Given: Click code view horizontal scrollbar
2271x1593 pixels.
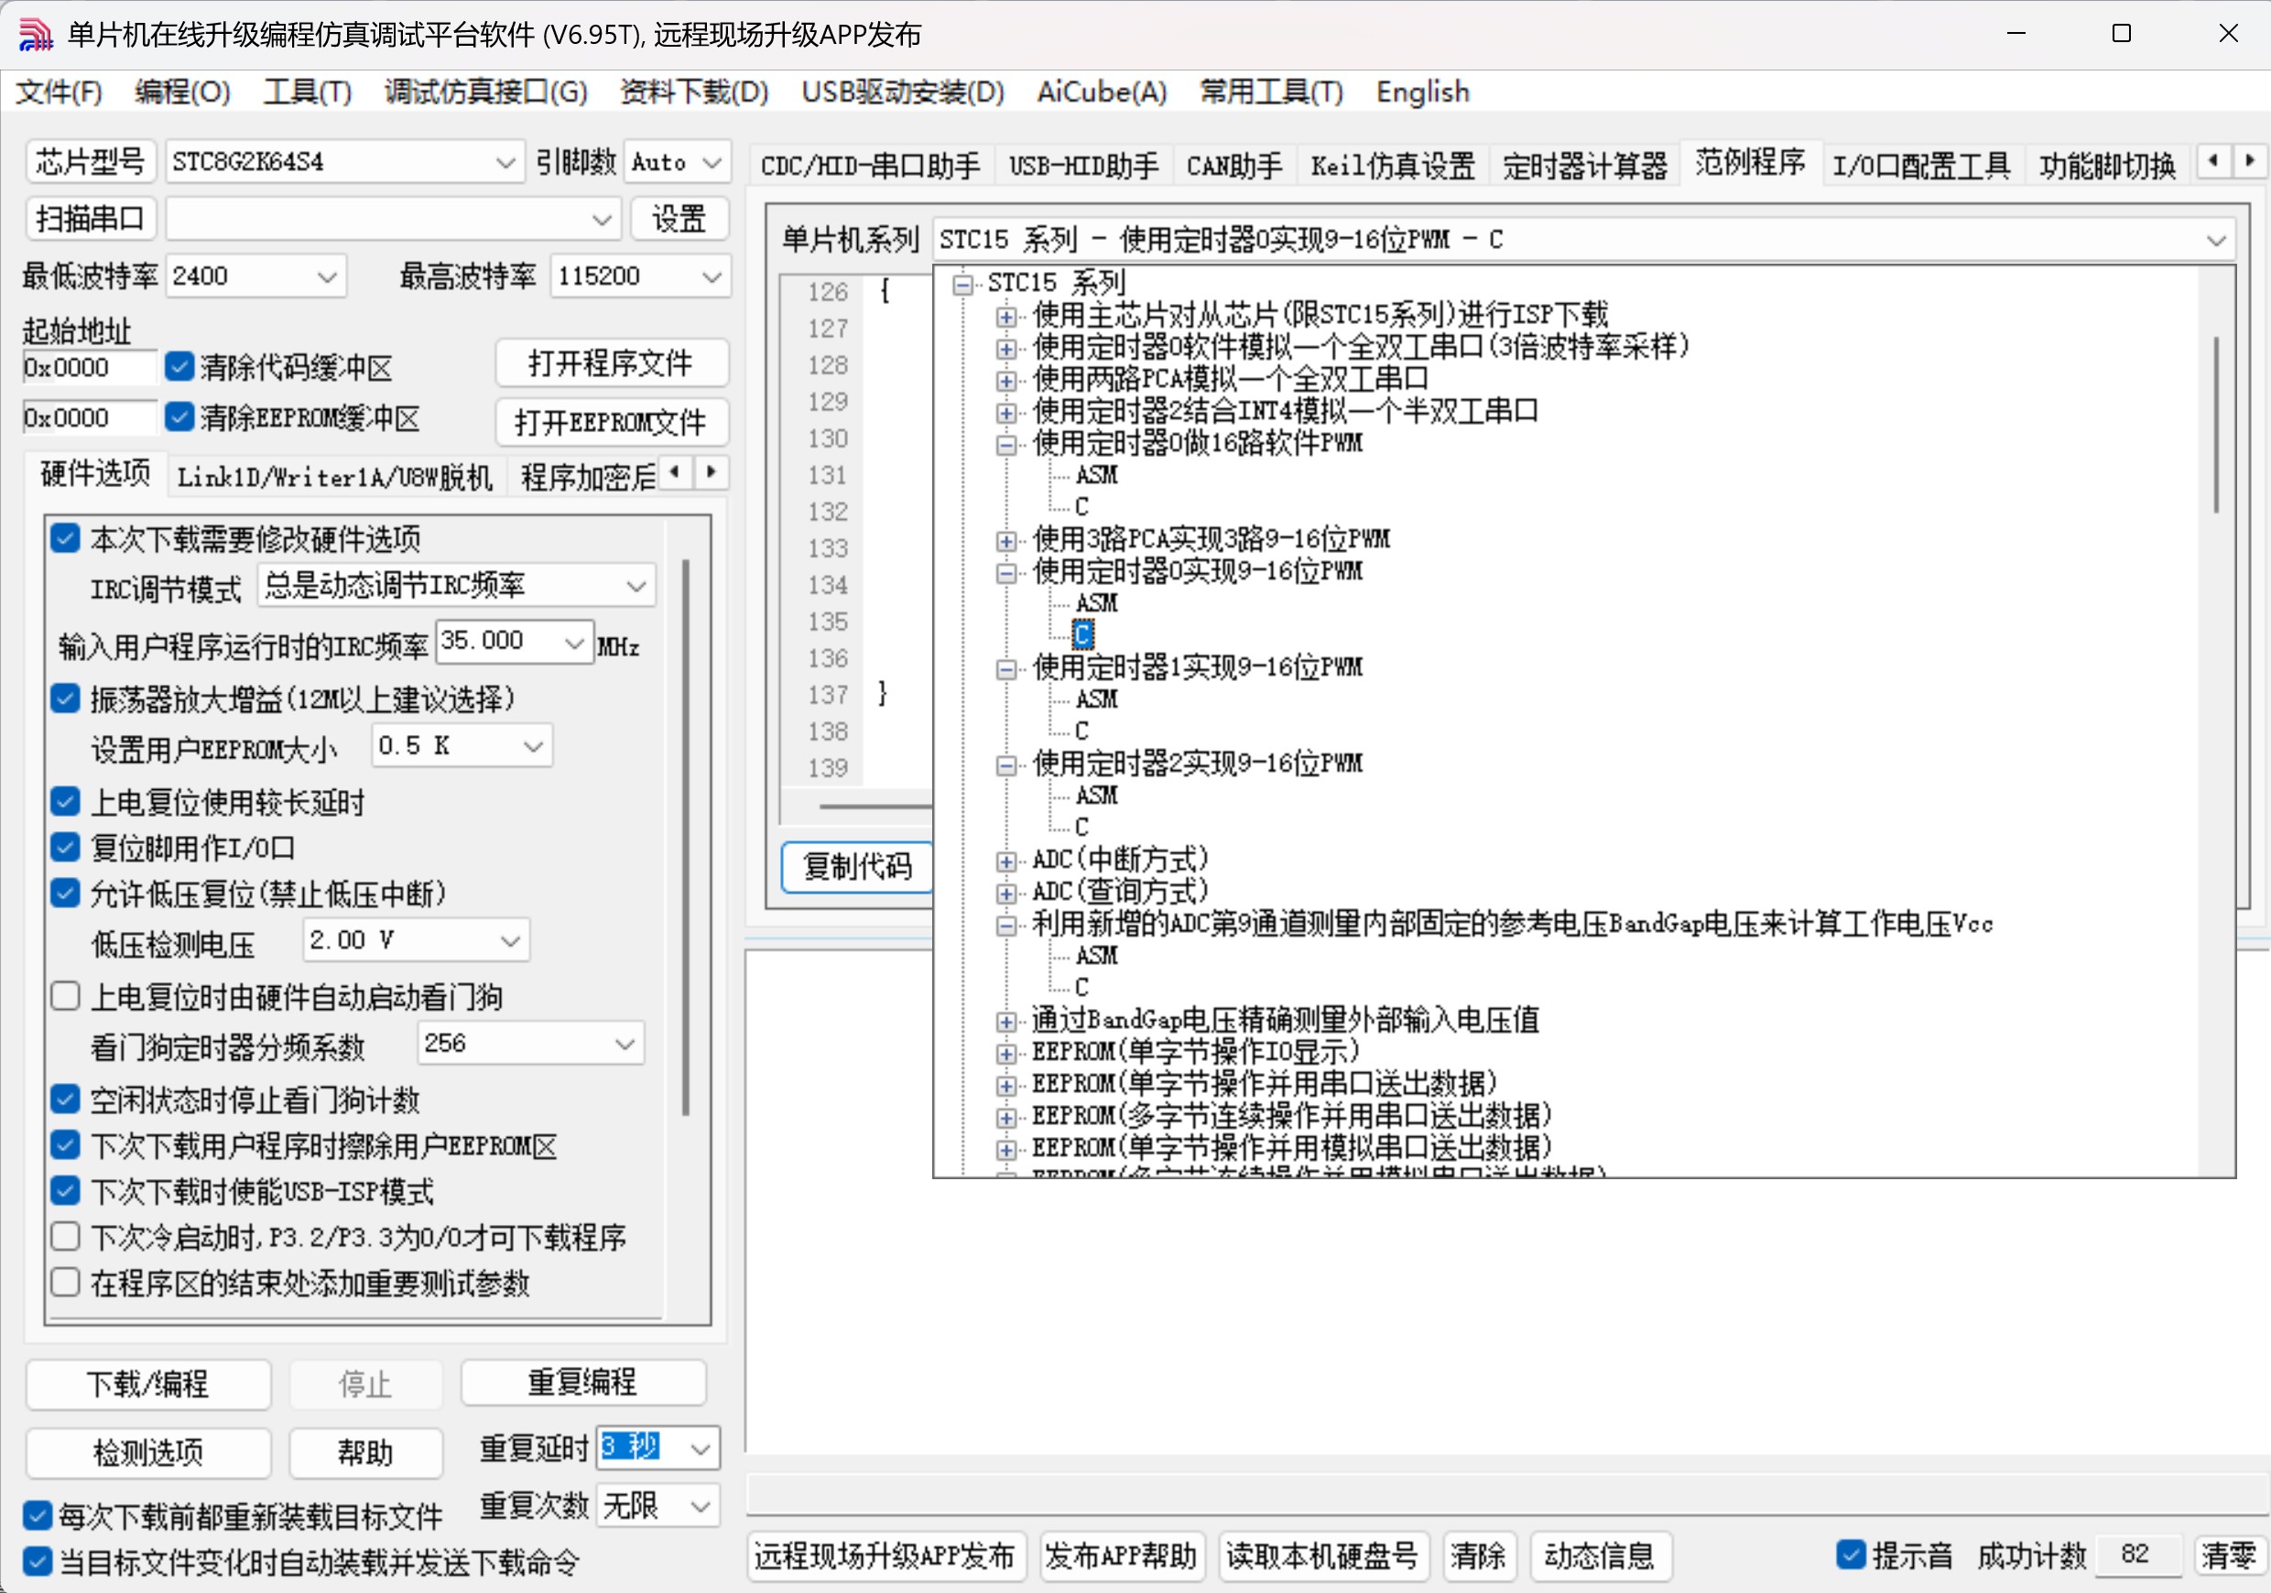Looking at the screenshot, I should (x=874, y=806).
